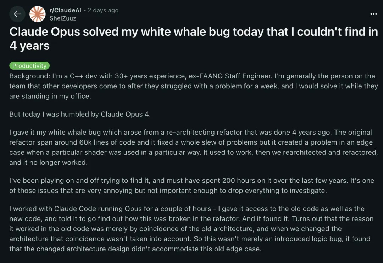383x263 pixels.
Task: Click the line mentioning 'spent 200 hours'
Action: point(191,180)
